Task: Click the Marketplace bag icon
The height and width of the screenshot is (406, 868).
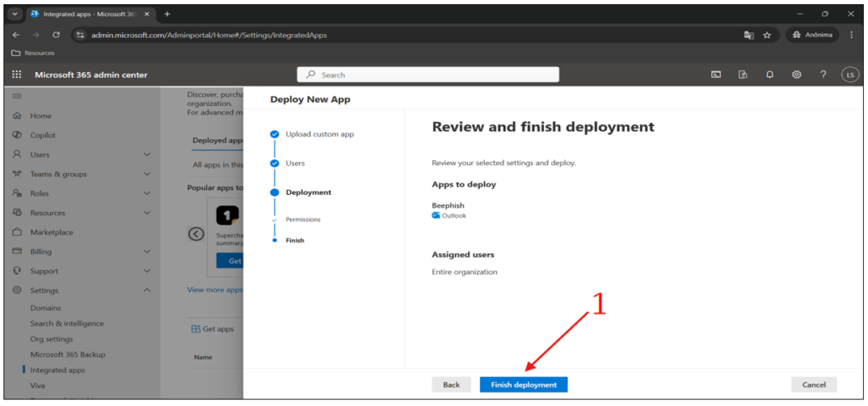Action: [x=17, y=232]
